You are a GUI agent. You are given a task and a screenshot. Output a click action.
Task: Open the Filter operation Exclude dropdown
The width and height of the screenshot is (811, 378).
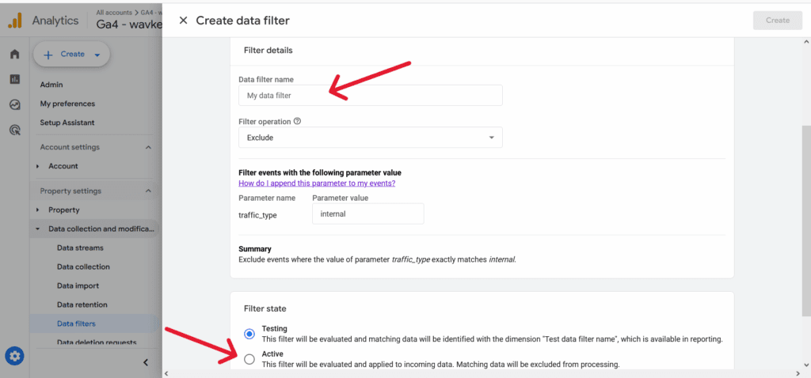[371, 138]
